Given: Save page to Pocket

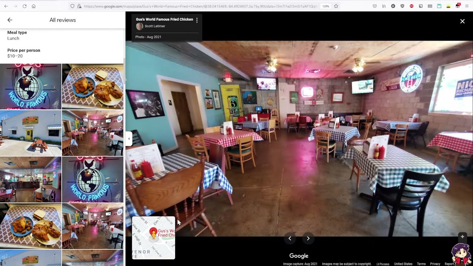Looking at the screenshot, I should pos(375,6).
